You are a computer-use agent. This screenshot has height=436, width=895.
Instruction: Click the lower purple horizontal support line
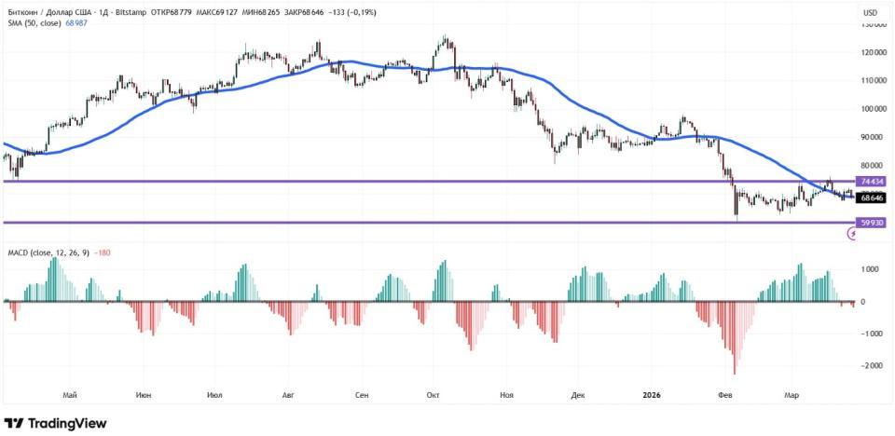[373, 223]
